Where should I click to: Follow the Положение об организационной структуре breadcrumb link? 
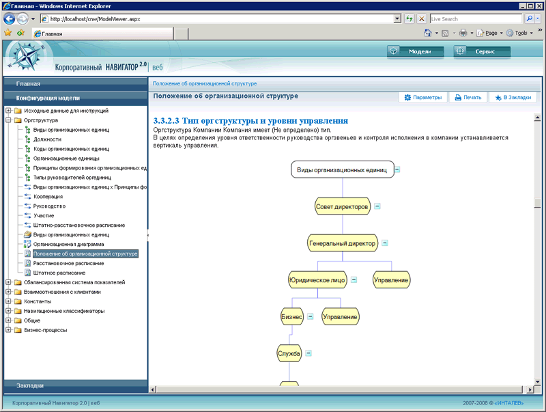pyautogui.click(x=205, y=83)
